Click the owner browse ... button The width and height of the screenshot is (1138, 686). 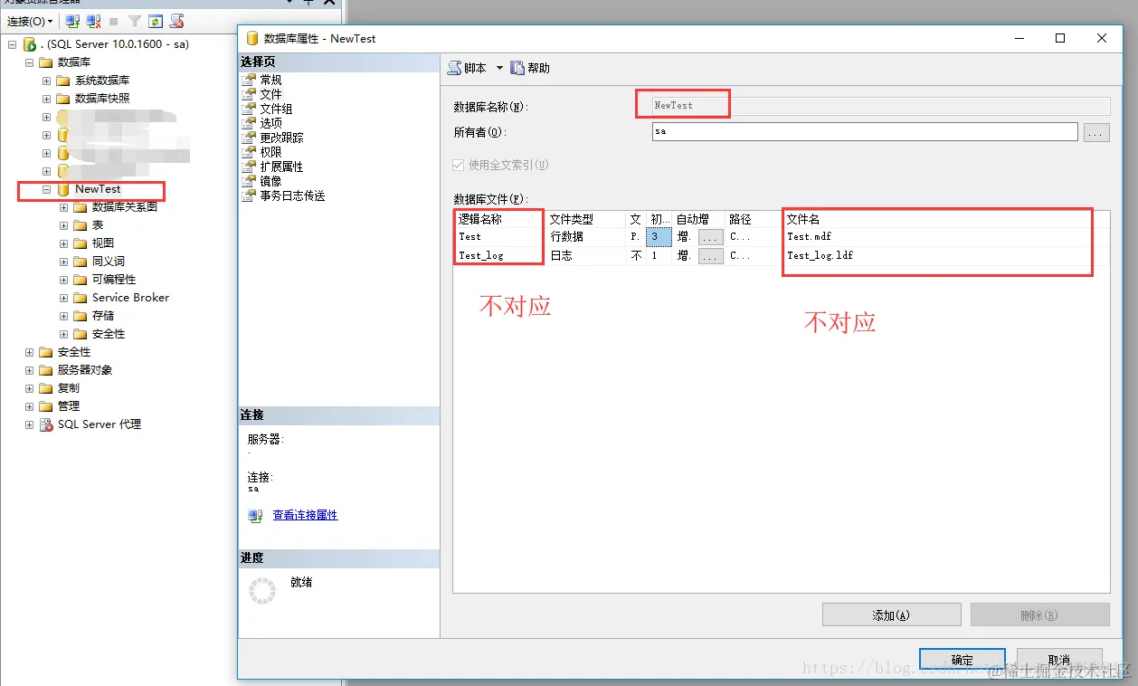(x=1096, y=132)
